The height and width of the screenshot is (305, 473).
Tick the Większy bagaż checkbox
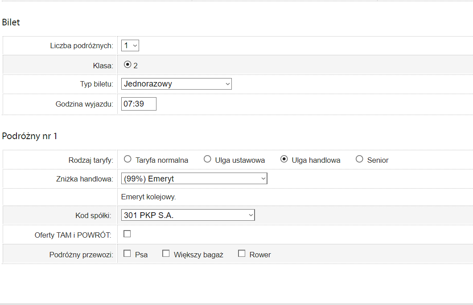click(x=166, y=254)
